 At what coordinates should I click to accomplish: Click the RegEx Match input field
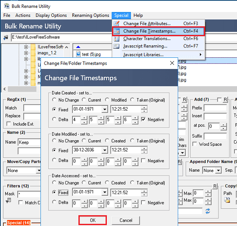click(x=32, y=108)
